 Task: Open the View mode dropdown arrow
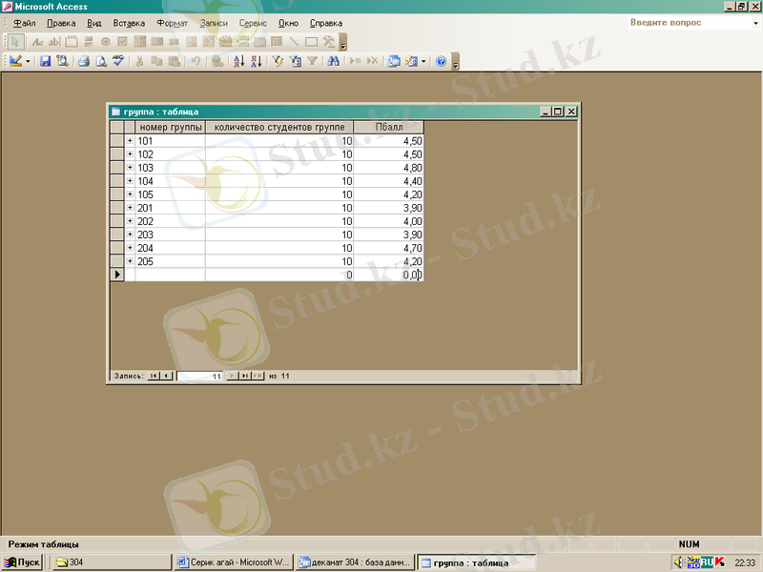point(29,61)
